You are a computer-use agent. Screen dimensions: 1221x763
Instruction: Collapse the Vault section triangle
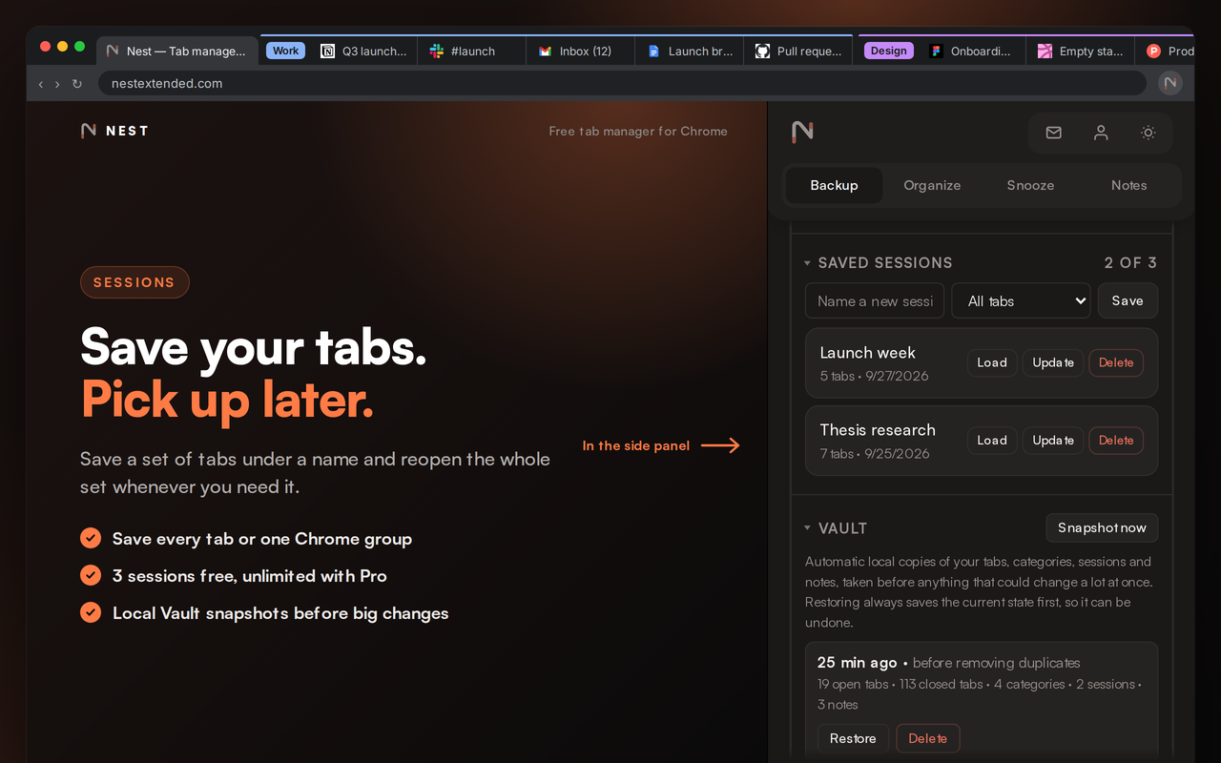coord(807,528)
